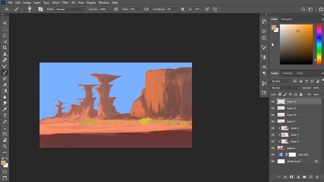Select the Zoom tool magnifier
The height and width of the screenshot is (182, 324).
(5, 146)
